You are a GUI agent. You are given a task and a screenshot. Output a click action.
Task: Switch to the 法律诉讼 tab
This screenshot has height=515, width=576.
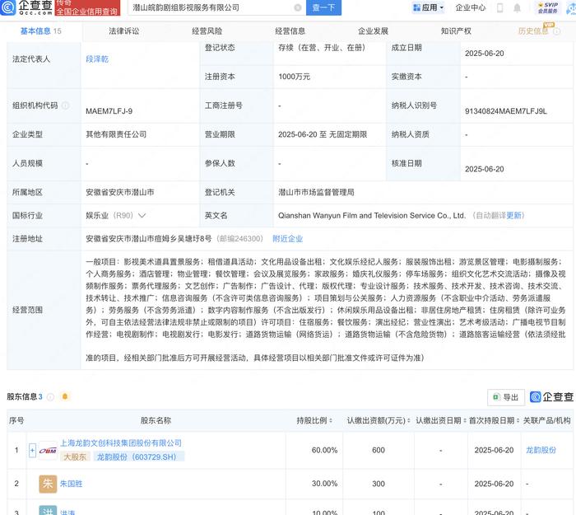(123, 31)
